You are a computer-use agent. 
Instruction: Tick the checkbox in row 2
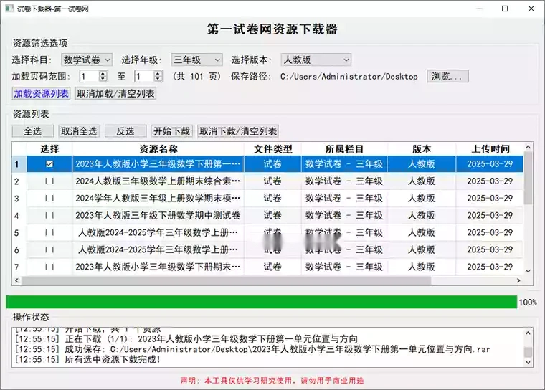[49, 181]
